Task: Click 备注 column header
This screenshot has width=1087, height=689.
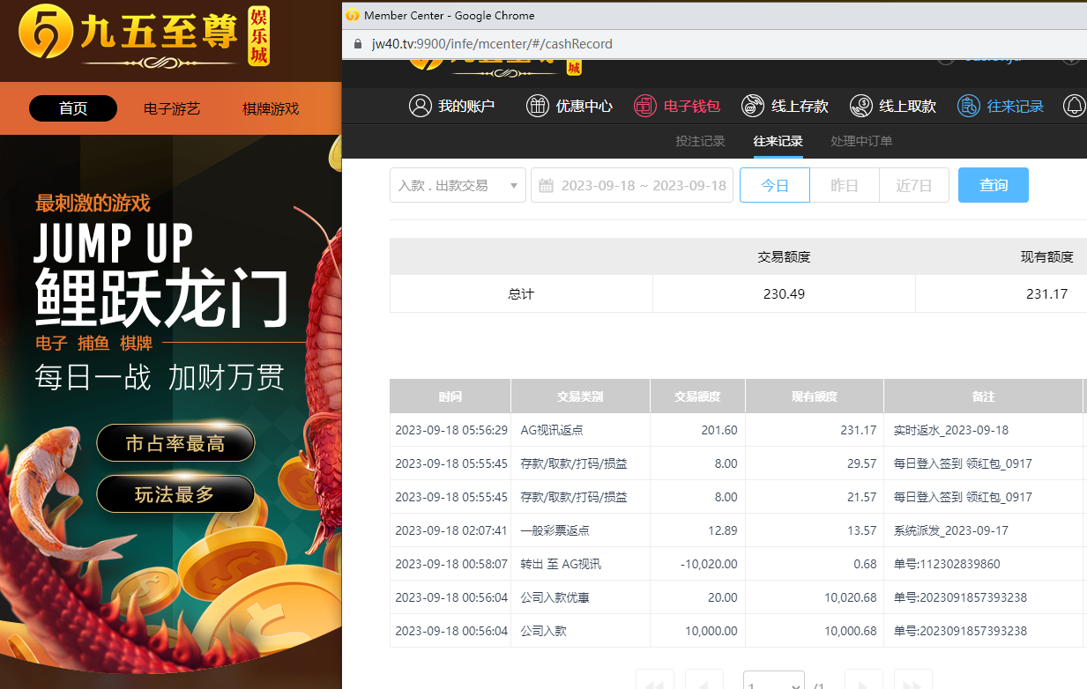Action: (x=983, y=396)
